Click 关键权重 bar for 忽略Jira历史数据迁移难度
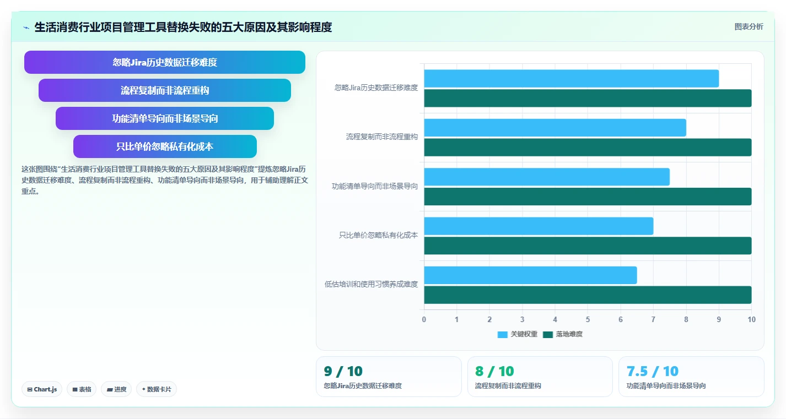786x419 pixels. pos(571,78)
